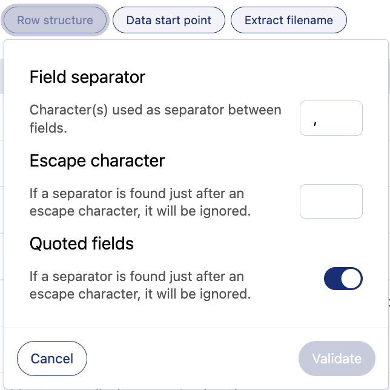Focus the Escape character input field
Viewport: 390px width, 390px height.
click(331, 201)
